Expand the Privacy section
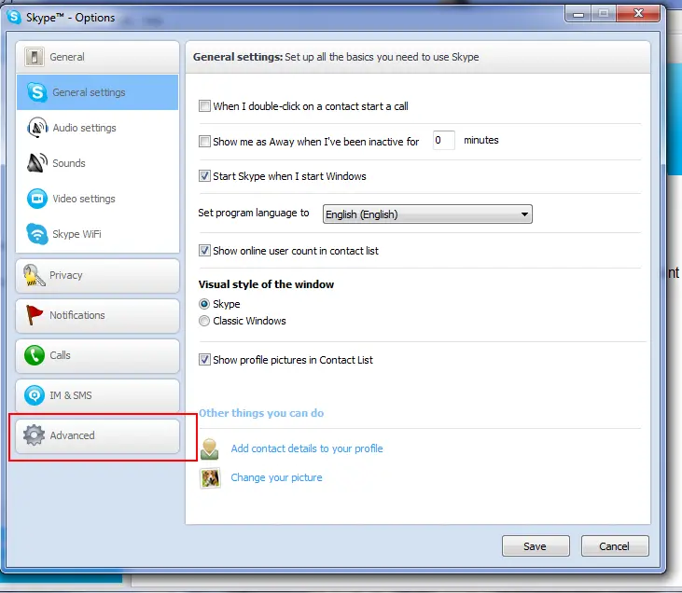This screenshot has height=593, width=682. coord(97,276)
